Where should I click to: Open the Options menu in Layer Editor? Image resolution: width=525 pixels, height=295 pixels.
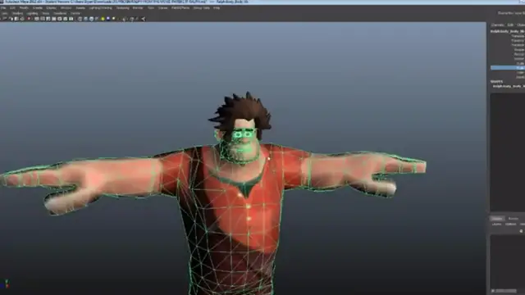(x=510, y=224)
